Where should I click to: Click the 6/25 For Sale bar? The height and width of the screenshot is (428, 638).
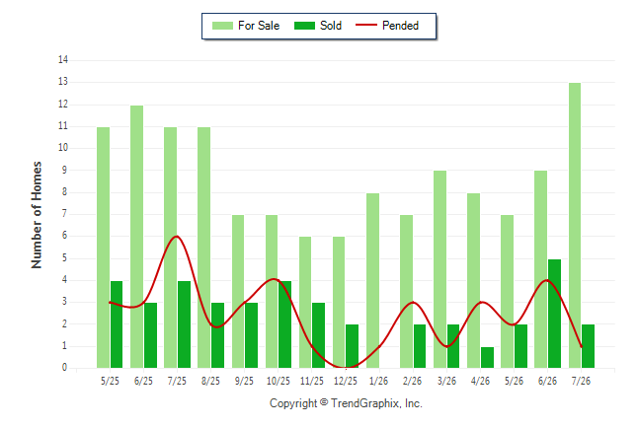coord(136,237)
